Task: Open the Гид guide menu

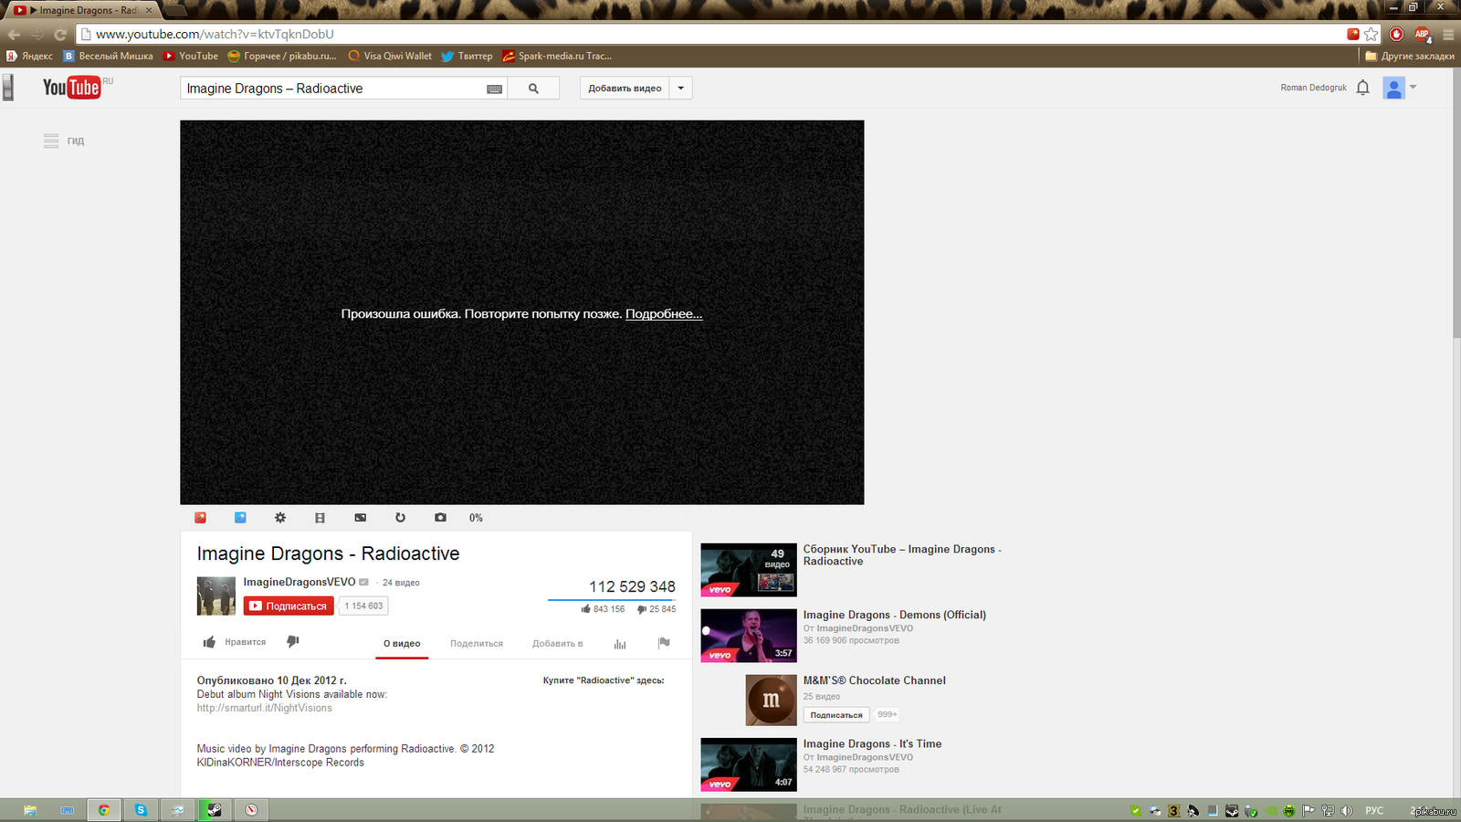Action: point(64,141)
